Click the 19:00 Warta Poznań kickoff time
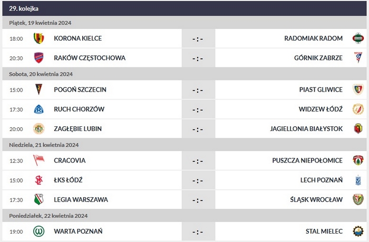 click(16, 231)
